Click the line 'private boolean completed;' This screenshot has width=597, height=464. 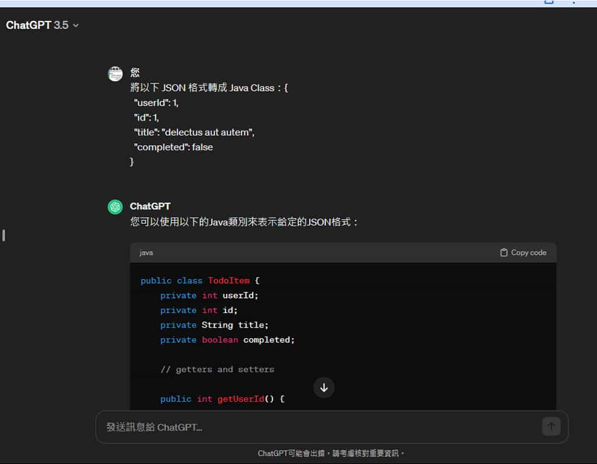click(x=227, y=340)
